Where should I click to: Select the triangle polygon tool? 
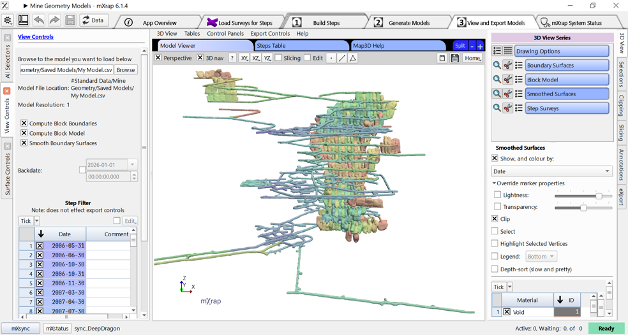[353, 58]
